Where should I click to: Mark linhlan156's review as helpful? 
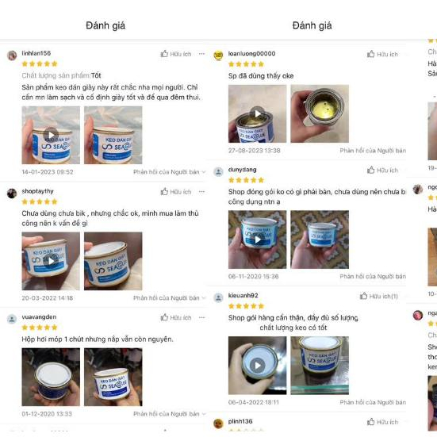click(176, 54)
